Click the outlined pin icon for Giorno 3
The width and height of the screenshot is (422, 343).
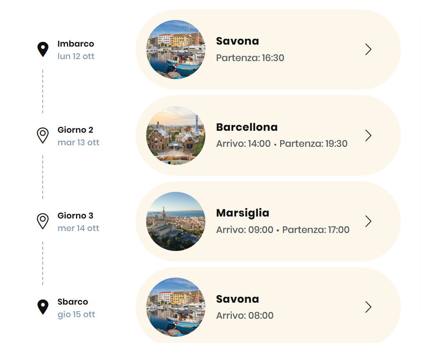43,221
